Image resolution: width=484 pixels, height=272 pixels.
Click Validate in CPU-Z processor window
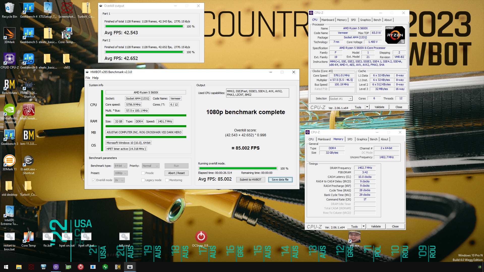tap(379, 107)
